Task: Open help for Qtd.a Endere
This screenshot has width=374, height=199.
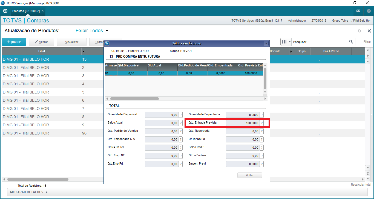Action: point(262,156)
